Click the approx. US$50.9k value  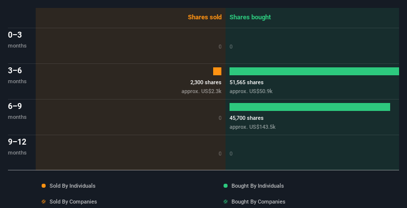click(251, 91)
